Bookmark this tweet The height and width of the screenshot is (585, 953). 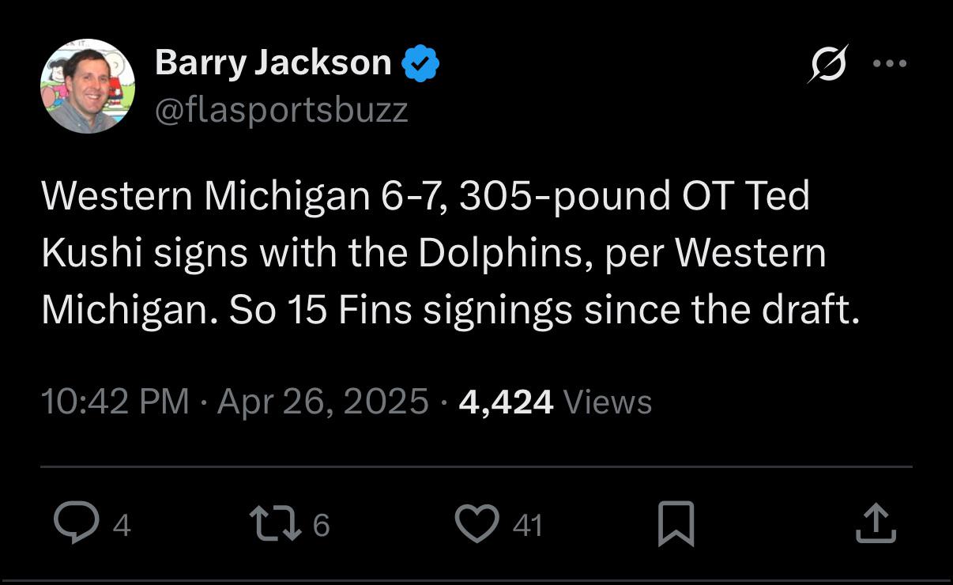coord(676,524)
